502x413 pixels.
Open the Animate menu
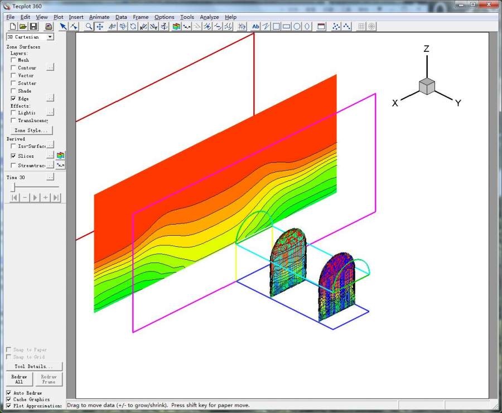click(99, 17)
